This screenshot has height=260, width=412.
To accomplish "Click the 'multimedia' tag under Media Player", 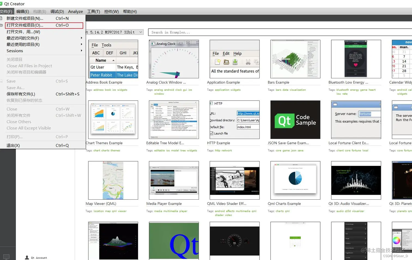I will click(171, 211).
